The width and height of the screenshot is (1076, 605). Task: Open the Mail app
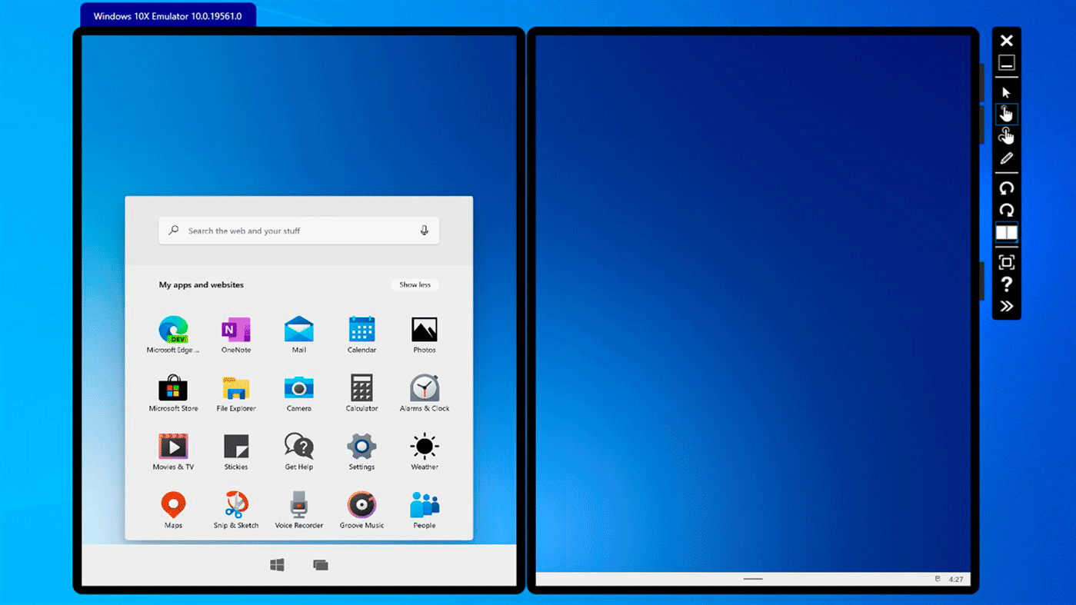pos(299,334)
